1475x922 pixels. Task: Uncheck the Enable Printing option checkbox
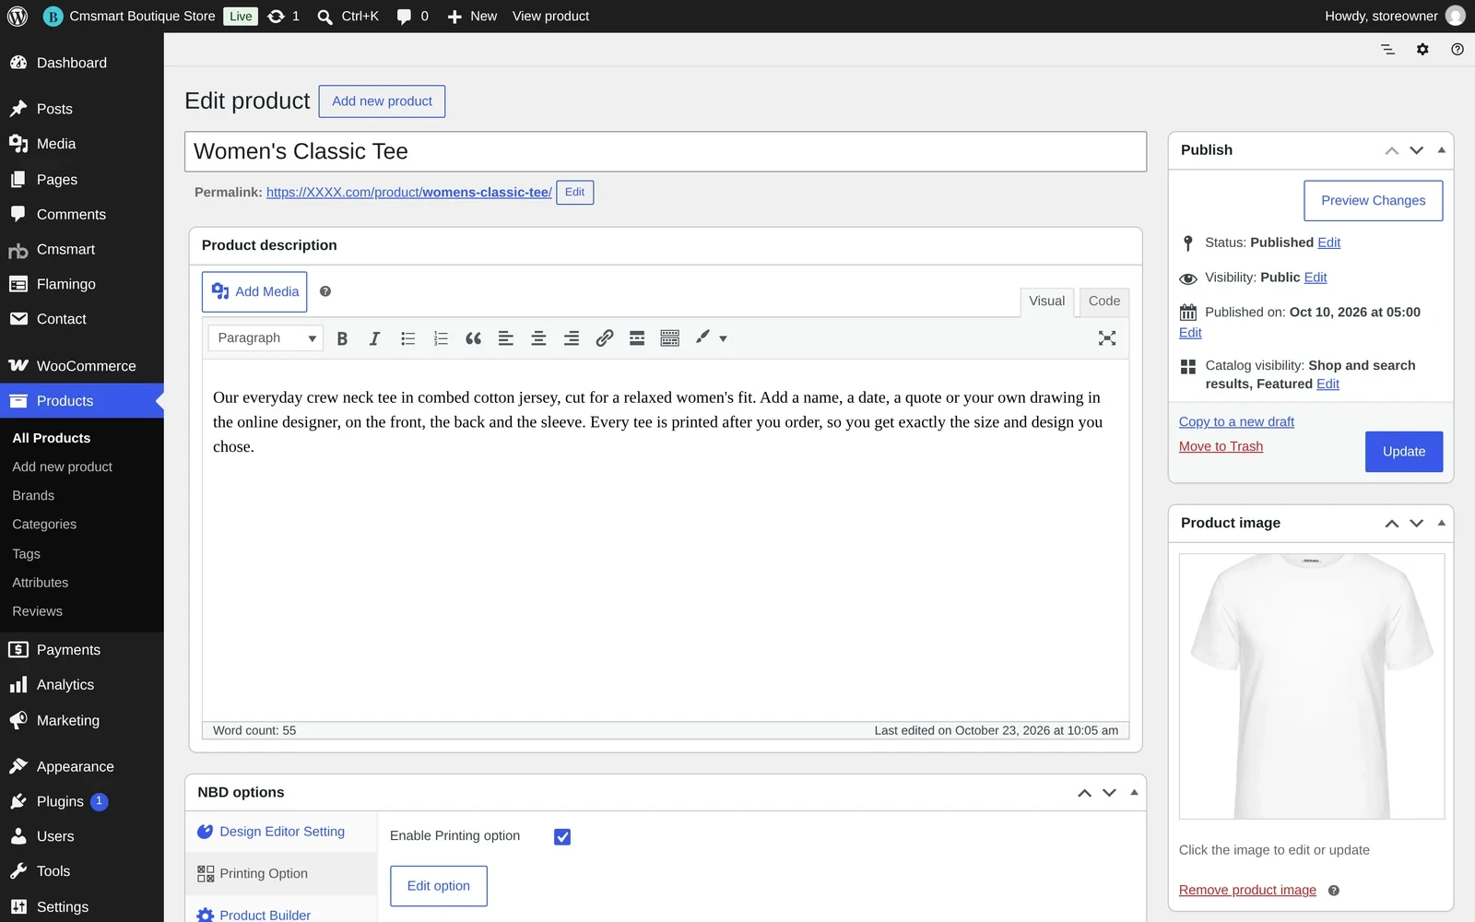click(562, 837)
